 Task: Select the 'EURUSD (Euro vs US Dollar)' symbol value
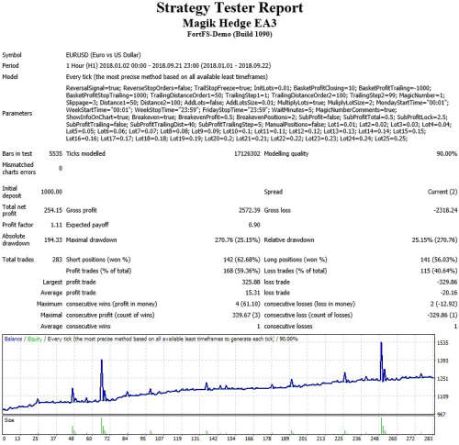tap(103, 55)
